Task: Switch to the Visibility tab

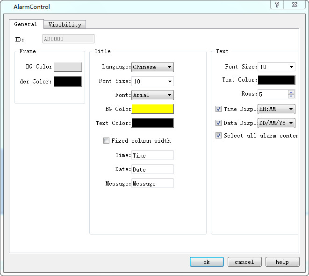Action: tap(65, 25)
